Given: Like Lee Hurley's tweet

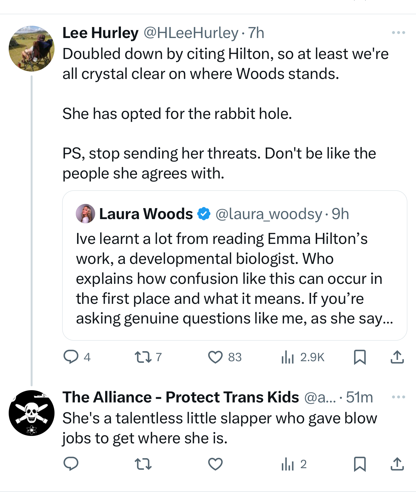Looking at the screenshot, I should click(215, 357).
